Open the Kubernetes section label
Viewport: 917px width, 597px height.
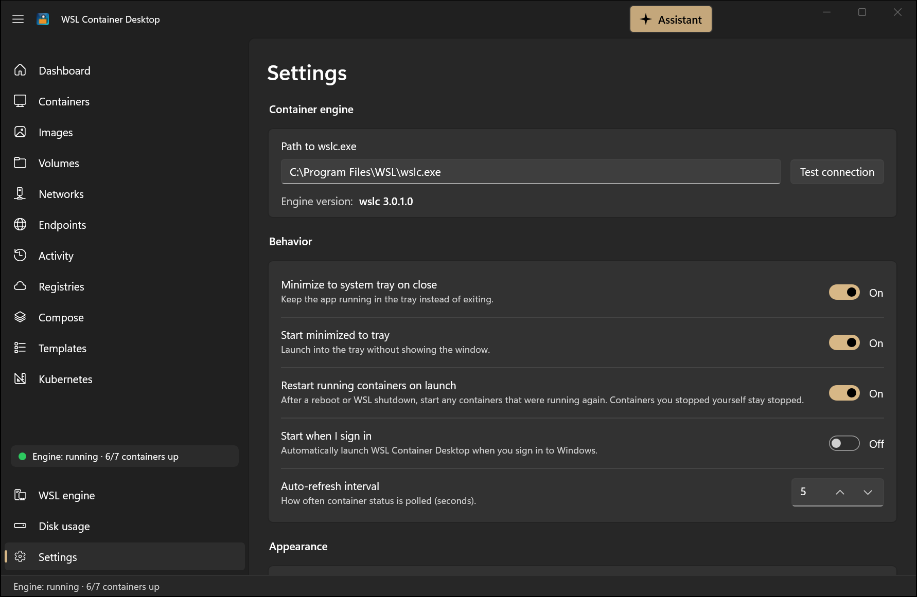(x=65, y=379)
